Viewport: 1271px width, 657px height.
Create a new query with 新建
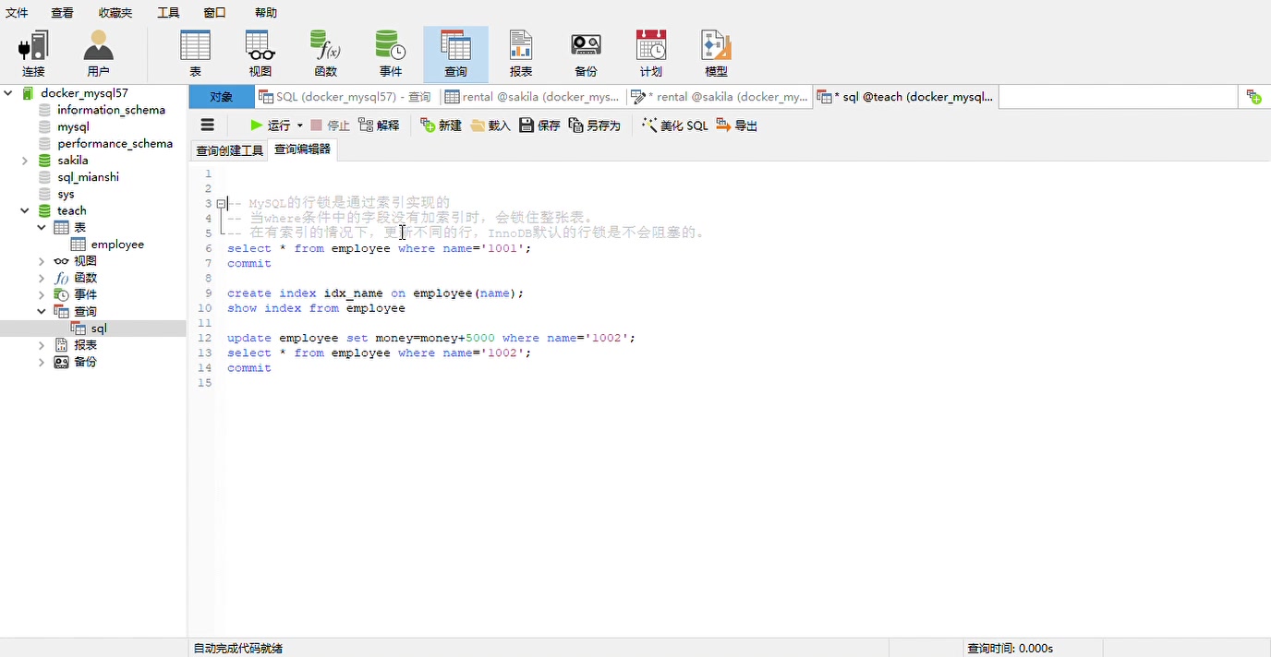click(x=441, y=125)
